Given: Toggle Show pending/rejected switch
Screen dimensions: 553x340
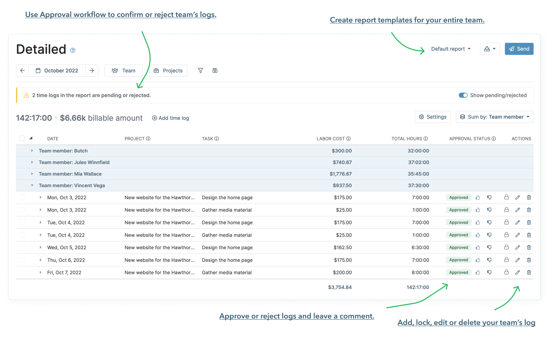Looking at the screenshot, I should click(463, 95).
